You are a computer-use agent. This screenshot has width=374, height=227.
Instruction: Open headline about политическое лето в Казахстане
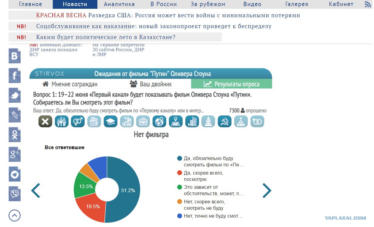click(106, 37)
